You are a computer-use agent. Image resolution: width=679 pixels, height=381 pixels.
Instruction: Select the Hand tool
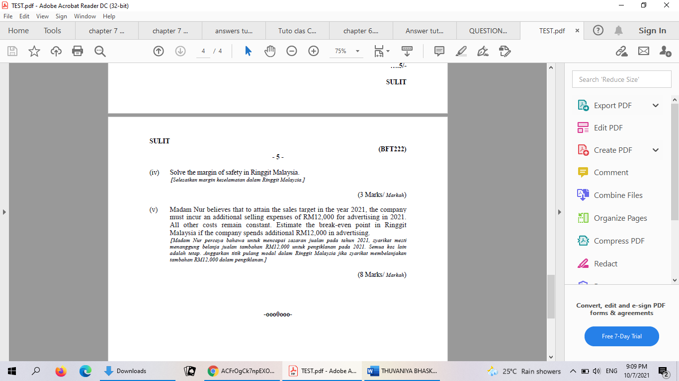270,51
